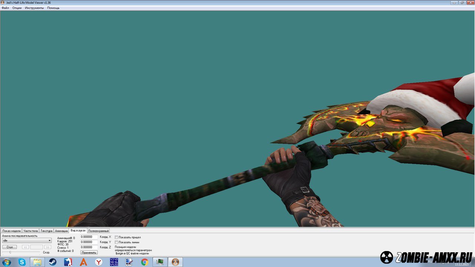Open Windows Explorer from the taskbar
Image resolution: width=475 pixels, height=267 pixels.
tap(37, 262)
